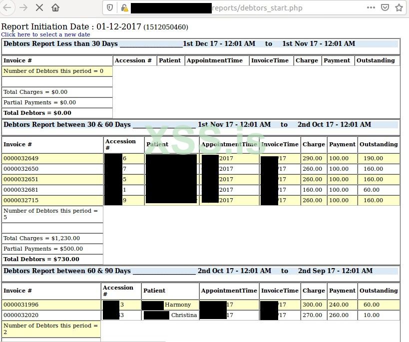Click the Patient name 'Christina' cell
This screenshot has height=342, width=409.
170,315
